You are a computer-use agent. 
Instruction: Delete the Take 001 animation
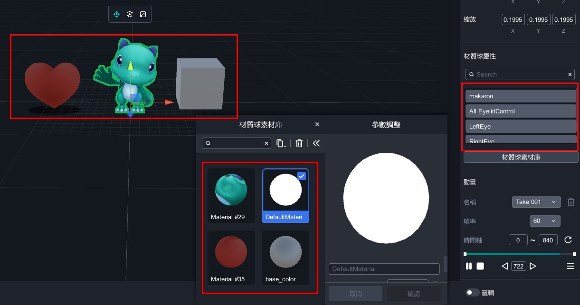(571, 202)
